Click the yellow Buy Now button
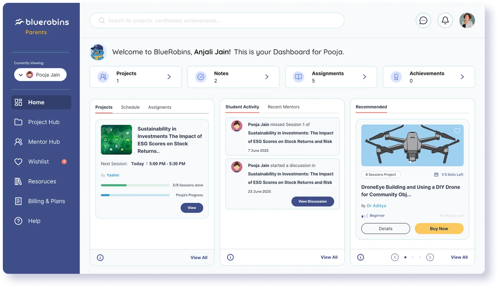 pyautogui.click(x=439, y=229)
